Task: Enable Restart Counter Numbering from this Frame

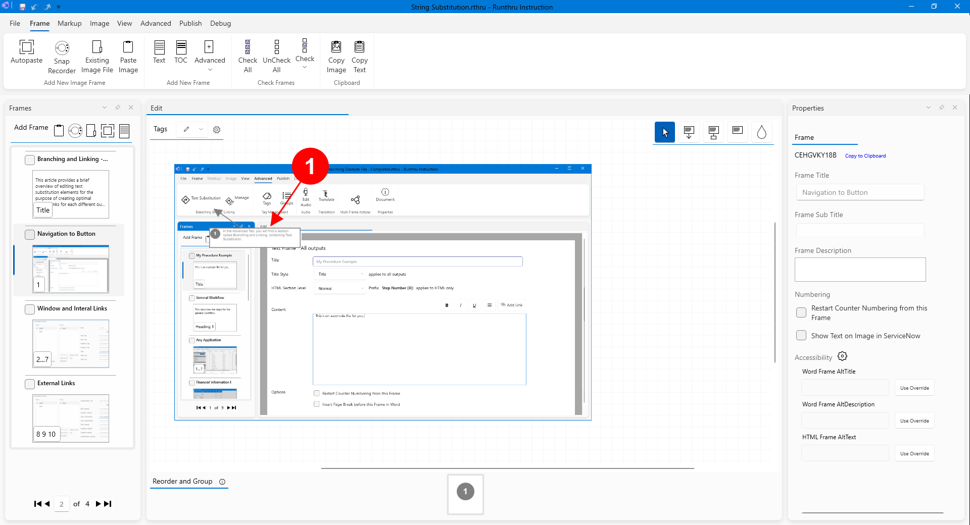Action: (x=801, y=312)
